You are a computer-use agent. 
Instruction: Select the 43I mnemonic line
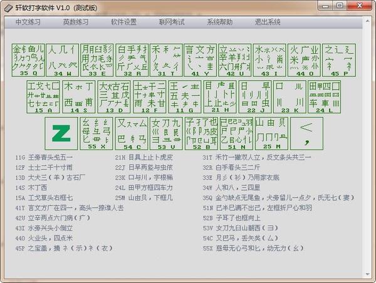(x=44, y=228)
